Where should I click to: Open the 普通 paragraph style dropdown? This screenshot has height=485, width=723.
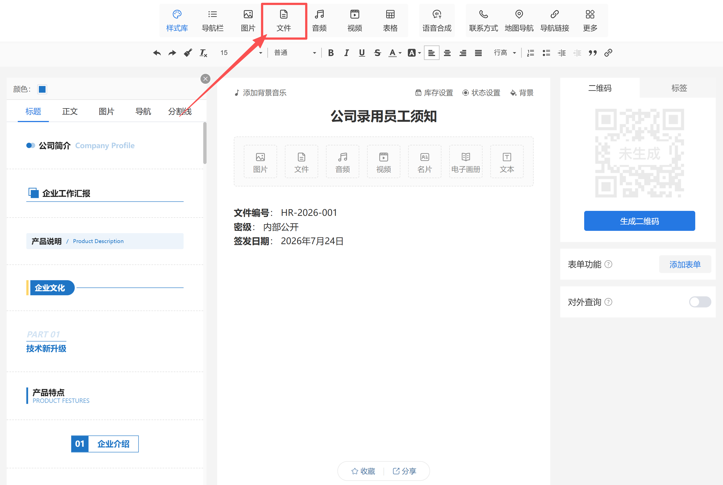(x=295, y=53)
